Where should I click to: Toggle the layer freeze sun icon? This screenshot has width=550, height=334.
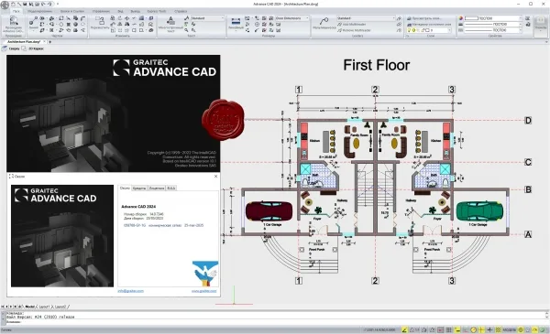click(413, 30)
